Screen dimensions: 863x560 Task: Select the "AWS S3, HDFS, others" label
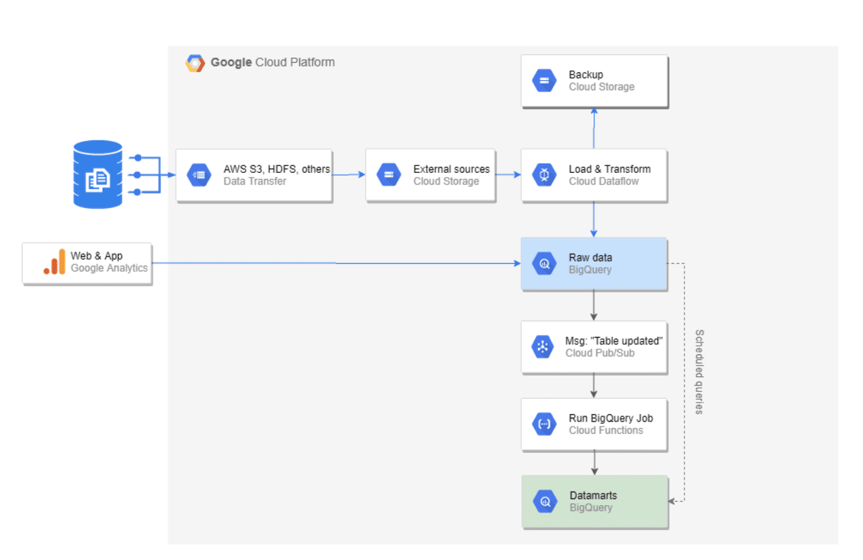(x=277, y=169)
